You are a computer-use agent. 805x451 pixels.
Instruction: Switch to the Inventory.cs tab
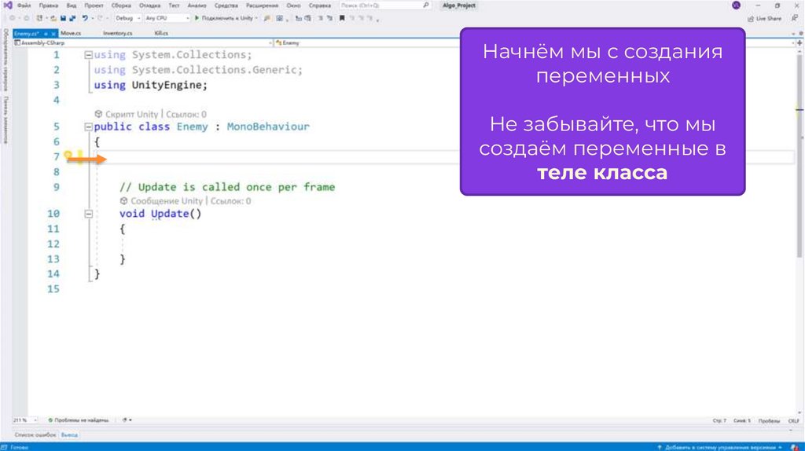click(x=117, y=34)
